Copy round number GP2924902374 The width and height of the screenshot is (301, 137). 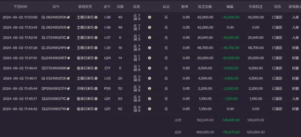pos(68,88)
